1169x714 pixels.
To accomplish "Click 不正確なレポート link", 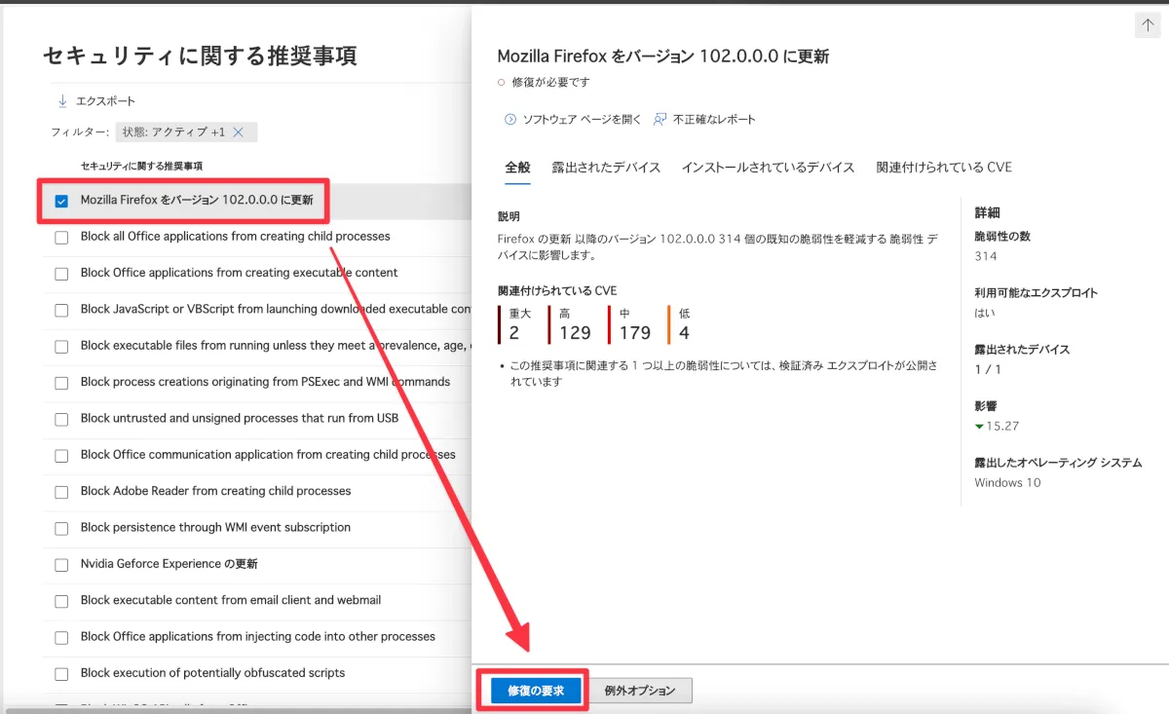I will pos(714,120).
